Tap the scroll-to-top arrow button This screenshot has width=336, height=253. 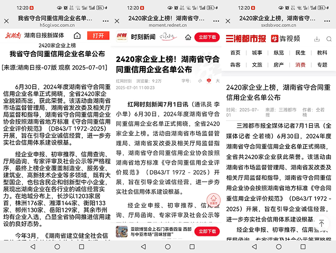[321, 223]
